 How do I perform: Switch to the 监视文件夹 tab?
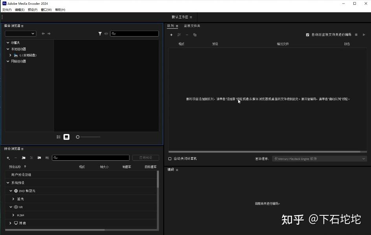tap(191, 25)
